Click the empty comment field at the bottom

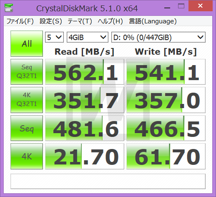tap(108, 181)
